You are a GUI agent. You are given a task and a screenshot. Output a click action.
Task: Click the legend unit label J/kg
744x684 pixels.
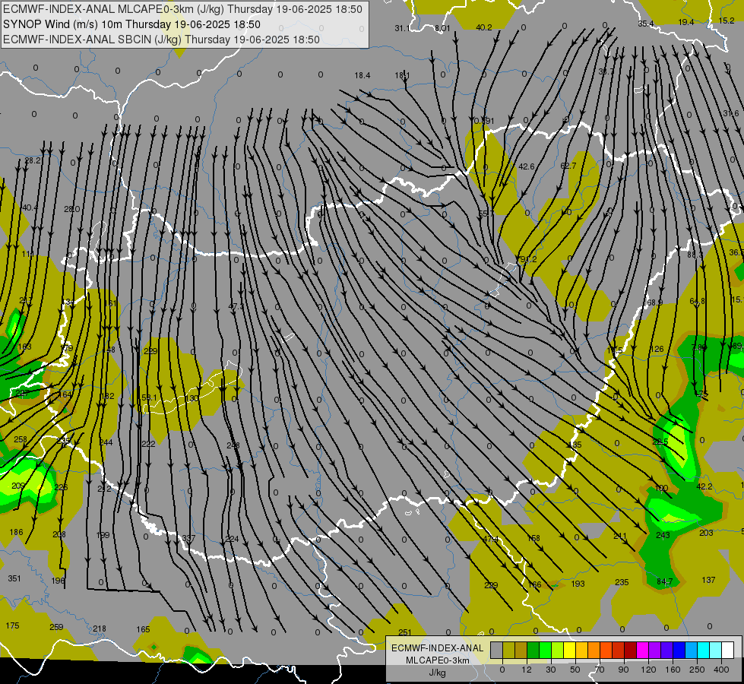click(437, 673)
